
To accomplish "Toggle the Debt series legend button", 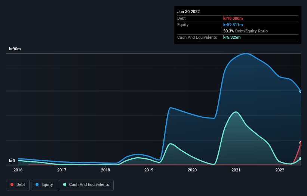I will [x=18, y=185].
